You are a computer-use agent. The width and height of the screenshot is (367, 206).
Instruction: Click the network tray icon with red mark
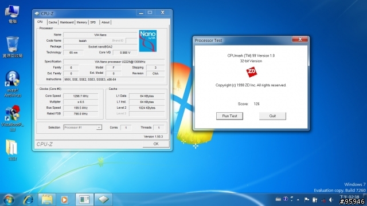pyautogui.click(x=323, y=200)
